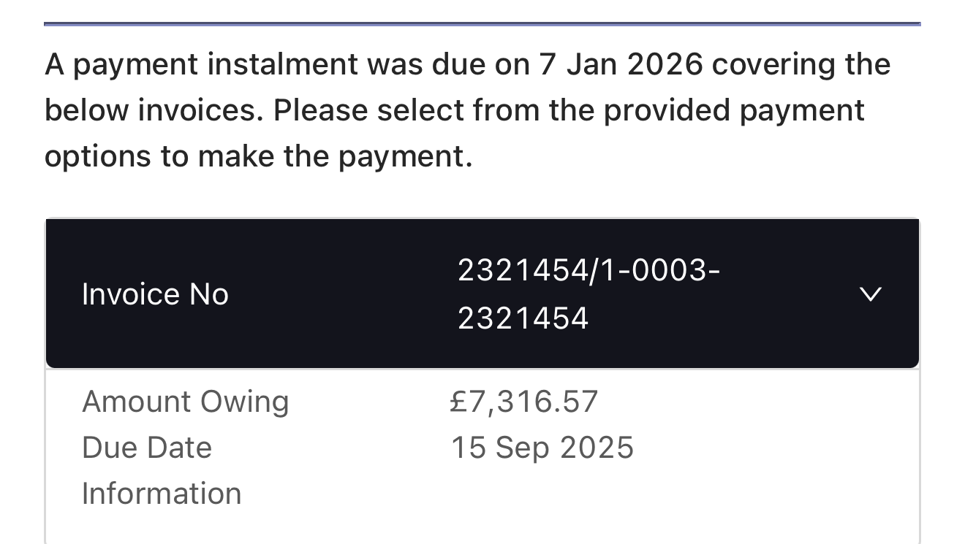Click the word "covering" in the notice
This screenshot has width=965, height=544.
pyautogui.click(x=773, y=64)
